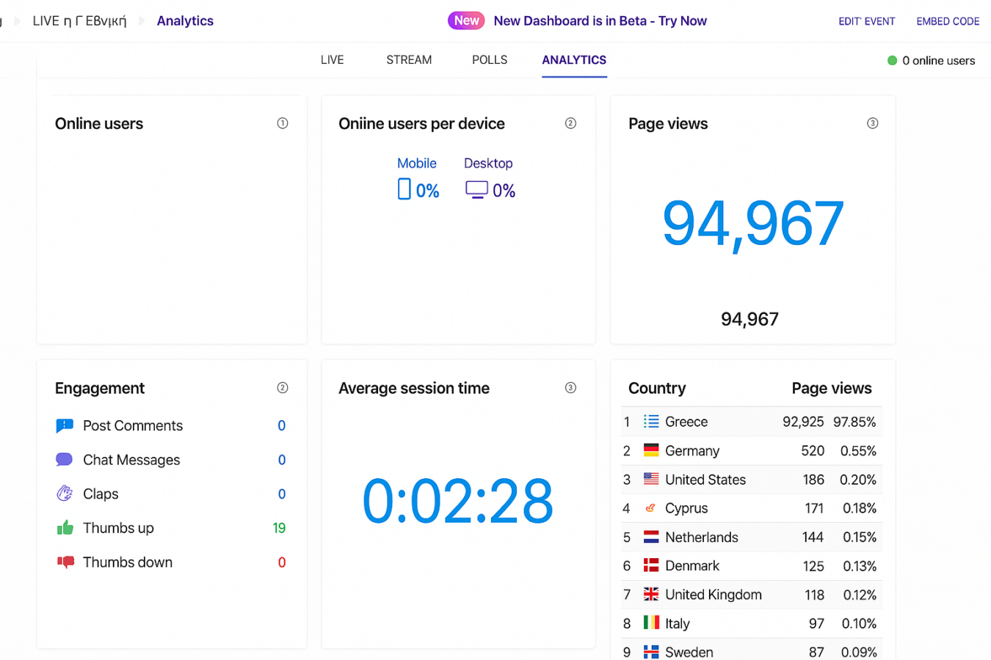991x660 pixels.
Task: Open the STREAM tab
Action: (x=409, y=60)
